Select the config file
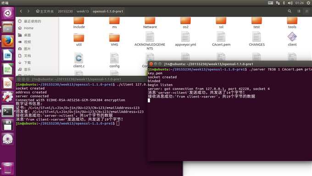This screenshot has height=176, width=312. click(x=114, y=60)
